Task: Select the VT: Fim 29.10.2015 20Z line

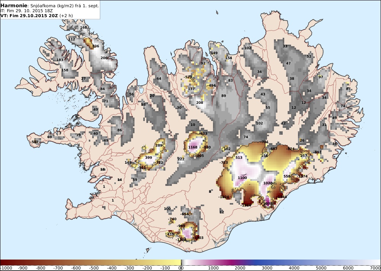Action: click(37, 16)
